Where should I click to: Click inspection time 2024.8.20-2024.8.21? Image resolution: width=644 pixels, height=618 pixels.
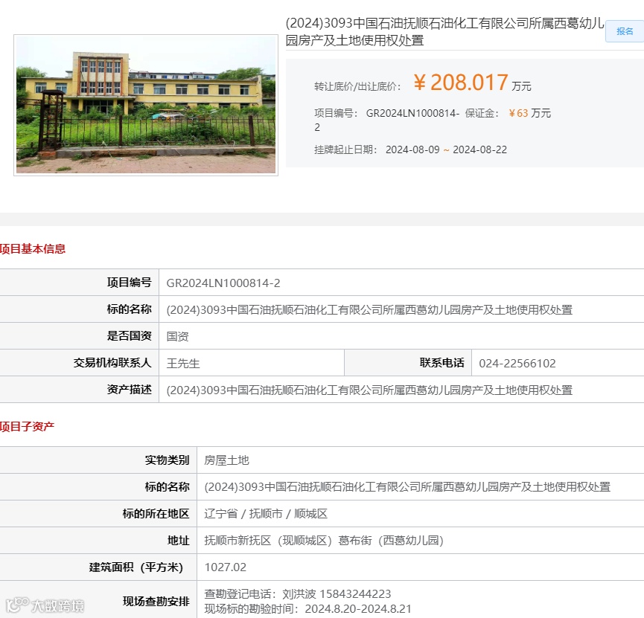pyautogui.click(x=358, y=608)
